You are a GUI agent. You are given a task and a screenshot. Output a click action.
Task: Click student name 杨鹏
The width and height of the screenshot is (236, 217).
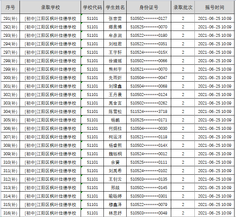(x=115, y=120)
